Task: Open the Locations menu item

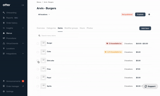Action: 10,49
